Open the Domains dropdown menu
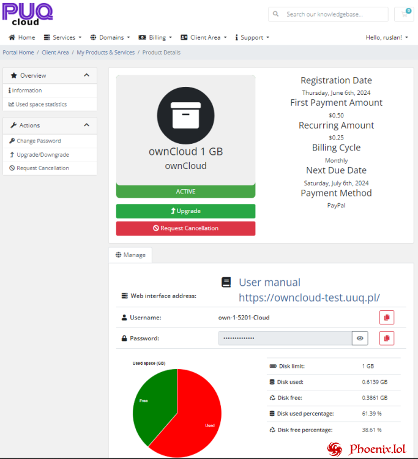This screenshot has height=459, width=418. click(x=110, y=37)
